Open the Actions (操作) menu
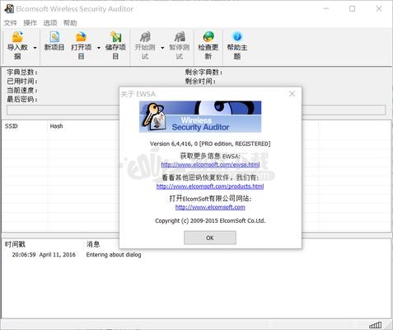The height and width of the screenshot is (330, 393). click(30, 23)
